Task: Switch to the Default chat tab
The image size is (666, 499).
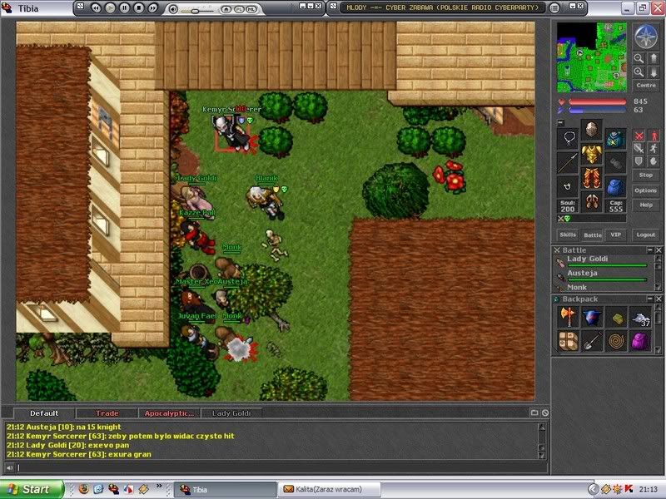Action: 44,413
